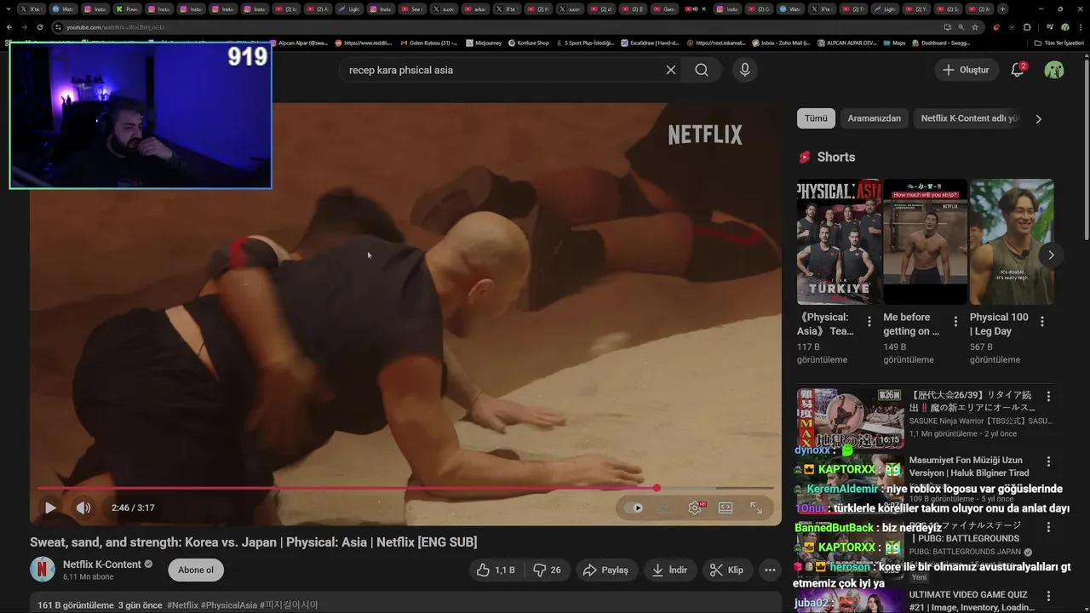The width and height of the screenshot is (1090, 613).
Task: Open options for the SASUKE Ninja Warrior video
Action: [1049, 396]
